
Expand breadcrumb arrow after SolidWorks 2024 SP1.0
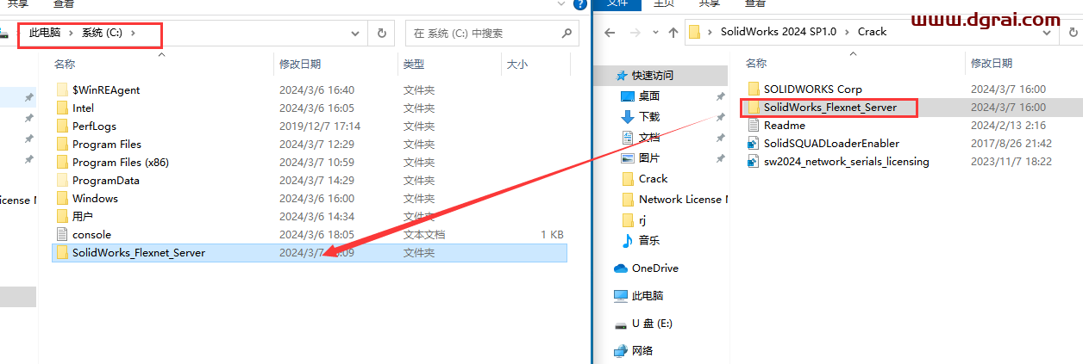pyautogui.click(x=848, y=32)
